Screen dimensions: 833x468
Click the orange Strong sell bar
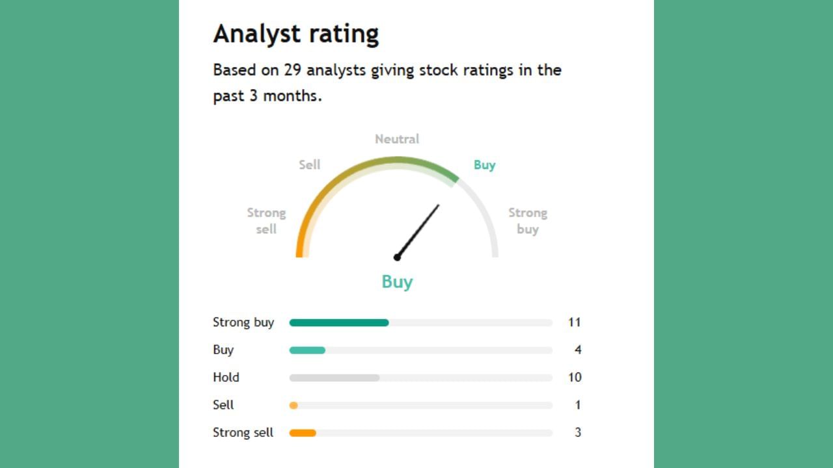(303, 433)
